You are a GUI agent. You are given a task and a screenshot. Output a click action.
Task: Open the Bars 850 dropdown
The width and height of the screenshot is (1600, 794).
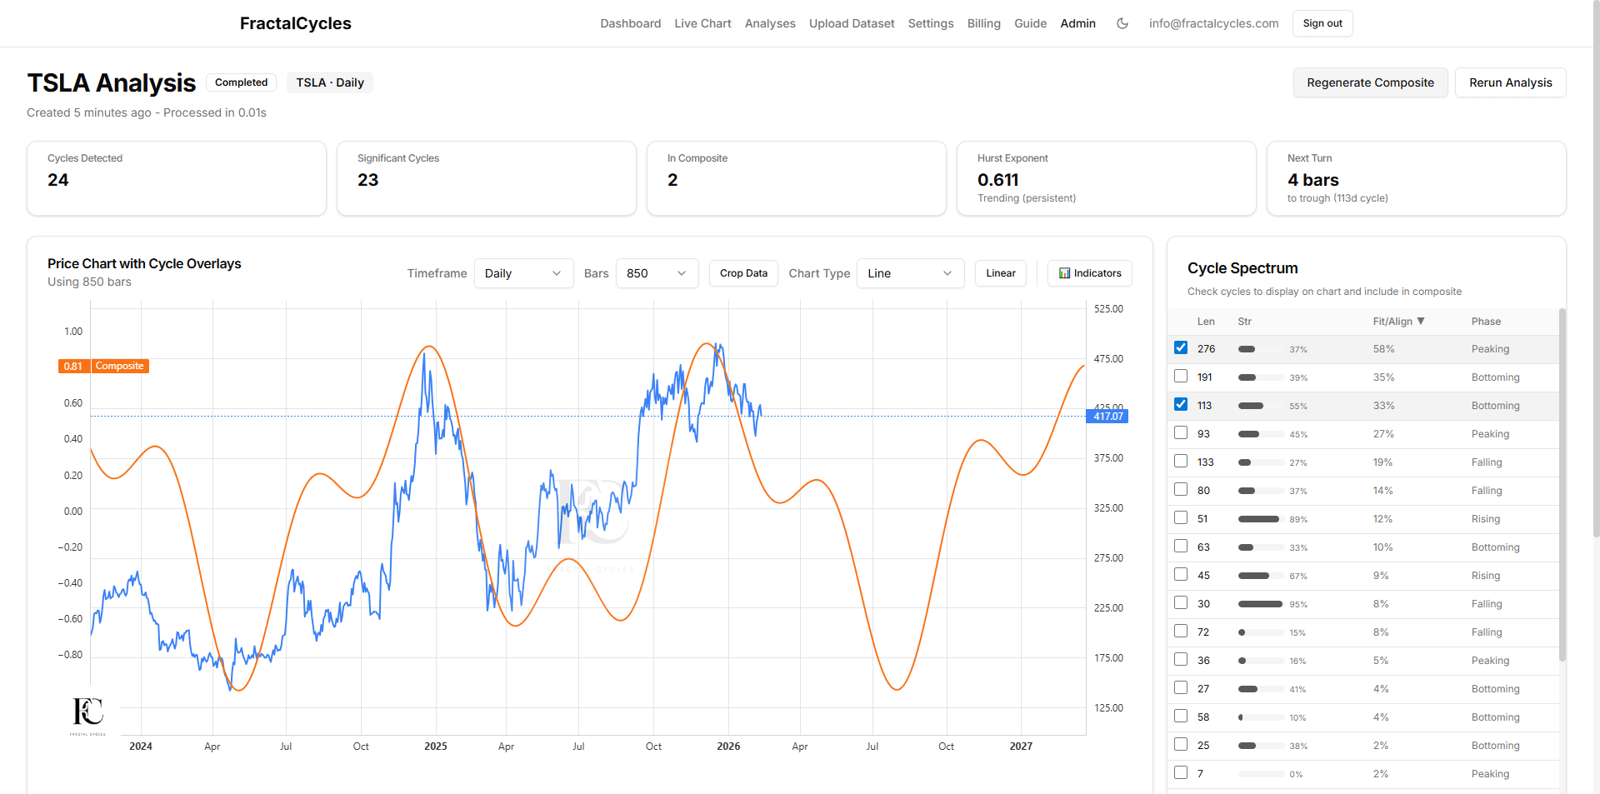(x=657, y=273)
